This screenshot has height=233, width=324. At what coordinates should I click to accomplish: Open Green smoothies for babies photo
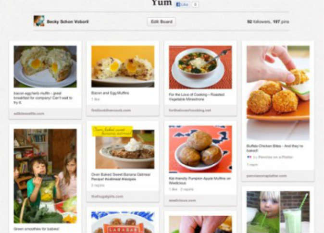[45, 176]
